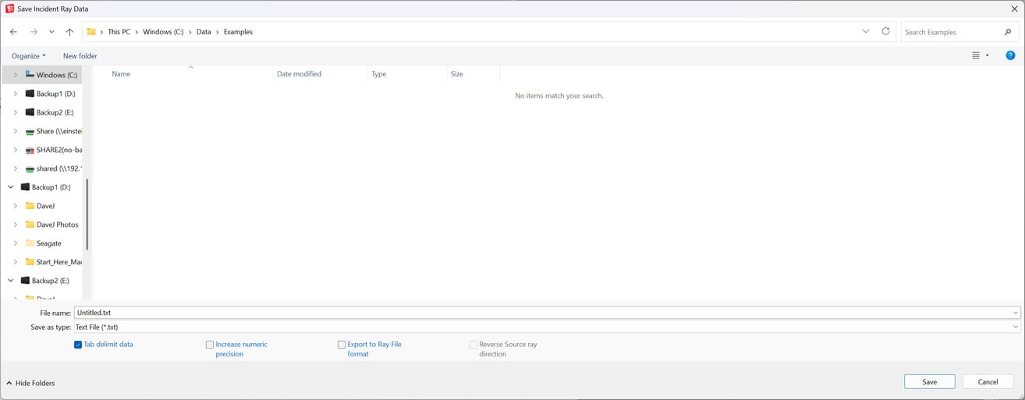Viewport: 1025px width, 400px height.
Task: Open the Seagate folder
Action: click(48, 243)
